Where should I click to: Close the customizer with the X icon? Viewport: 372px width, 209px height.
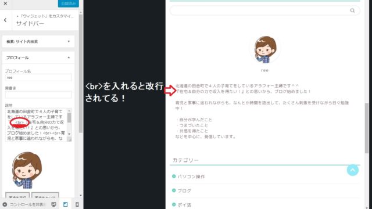(x=5, y=3)
